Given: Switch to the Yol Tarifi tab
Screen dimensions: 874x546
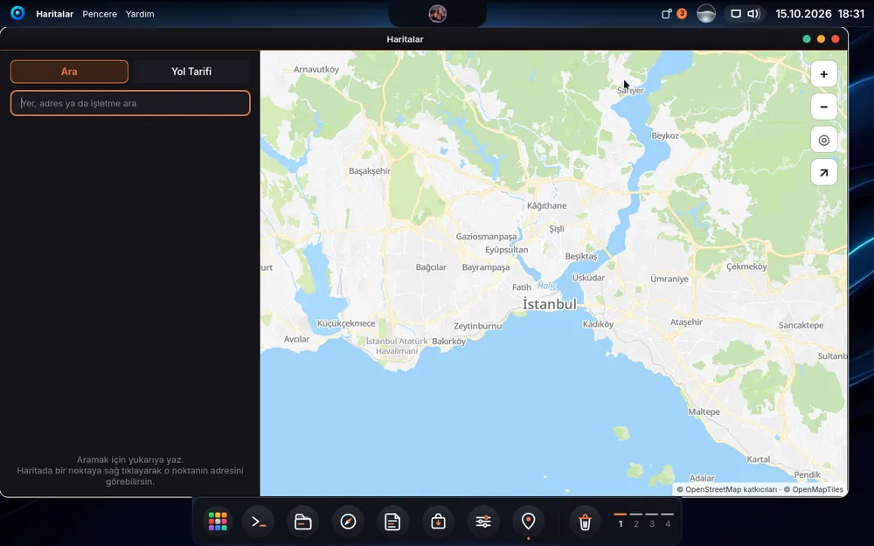Looking at the screenshot, I should [x=191, y=72].
